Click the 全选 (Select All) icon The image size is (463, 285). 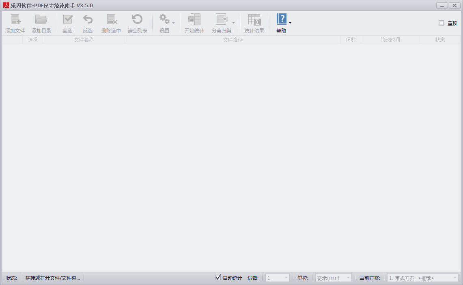[x=67, y=19]
